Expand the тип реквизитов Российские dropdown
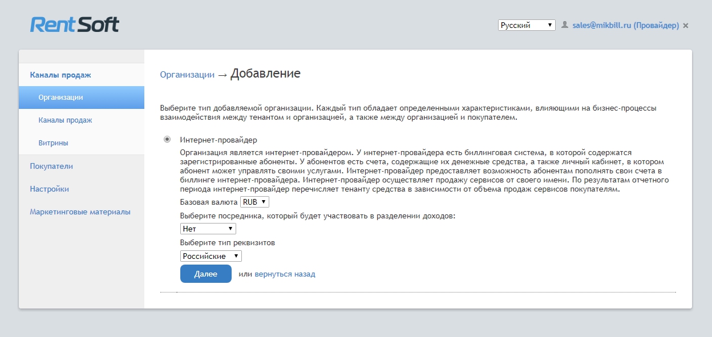Viewport: 712px width, 337px height. 211,256
